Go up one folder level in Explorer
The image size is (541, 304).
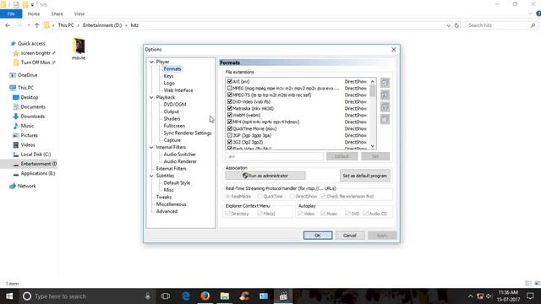coord(37,25)
